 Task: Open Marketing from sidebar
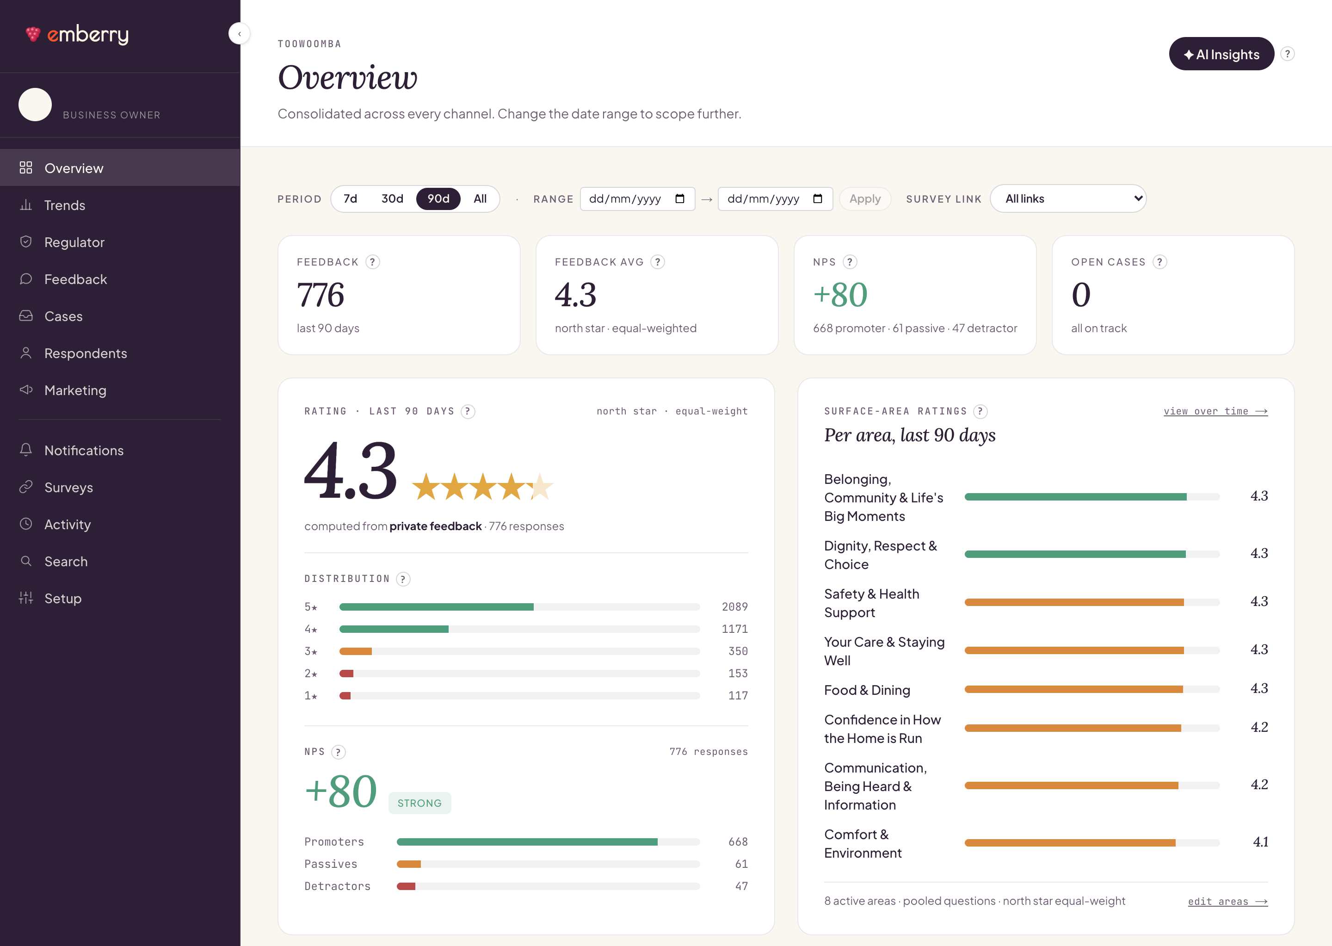[120, 390]
